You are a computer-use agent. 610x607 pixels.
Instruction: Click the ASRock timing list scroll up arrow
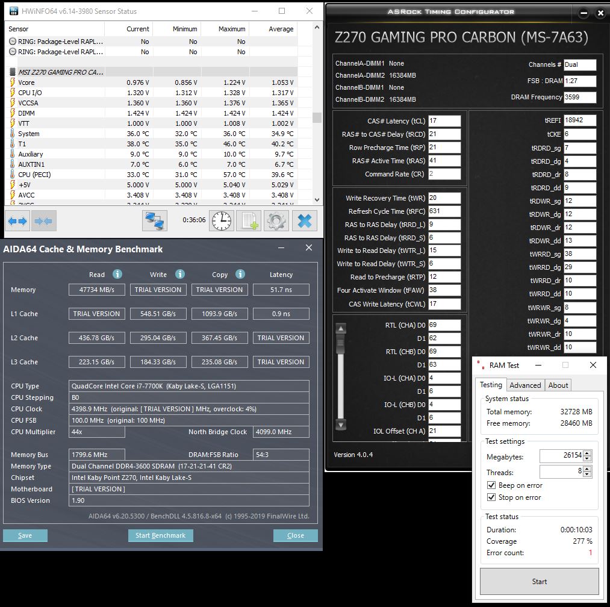tap(341, 328)
